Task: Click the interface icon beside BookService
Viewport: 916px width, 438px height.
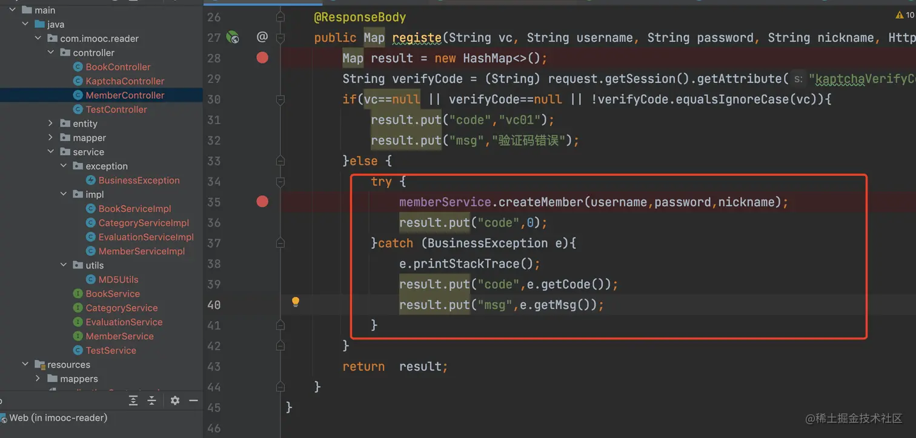Action: pyautogui.click(x=78, y=293)
